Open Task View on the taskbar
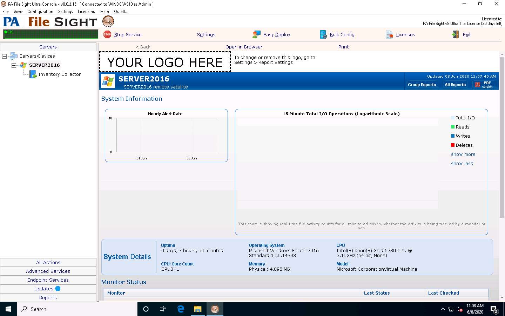The height and width of the screenshot is (316, 505). click(163, 309)
